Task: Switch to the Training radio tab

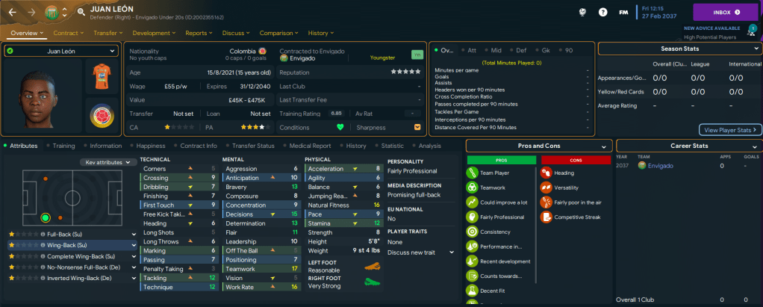Action: (x=63, y=146)
